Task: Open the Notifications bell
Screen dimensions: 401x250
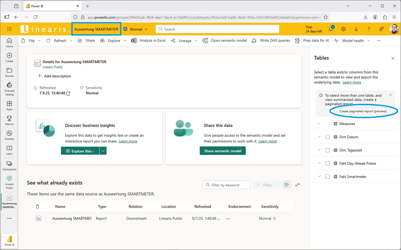Action: point(331,29)
